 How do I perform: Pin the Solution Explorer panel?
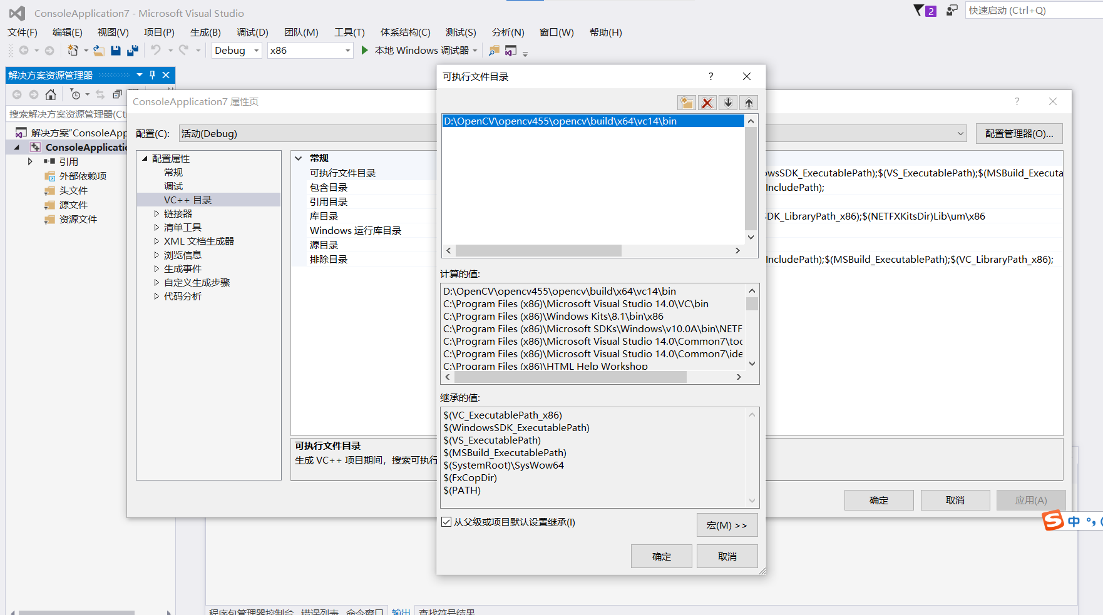tap(151, 75)
